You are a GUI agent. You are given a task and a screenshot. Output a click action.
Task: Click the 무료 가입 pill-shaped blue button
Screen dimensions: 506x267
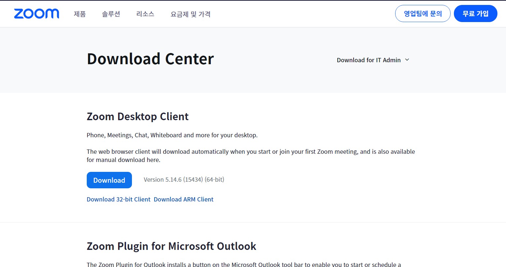(x=475, y=13)
